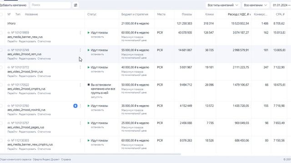Tick the select-all checkbox in the table header
The image size is (291, 163).
[x=1, y=14]
